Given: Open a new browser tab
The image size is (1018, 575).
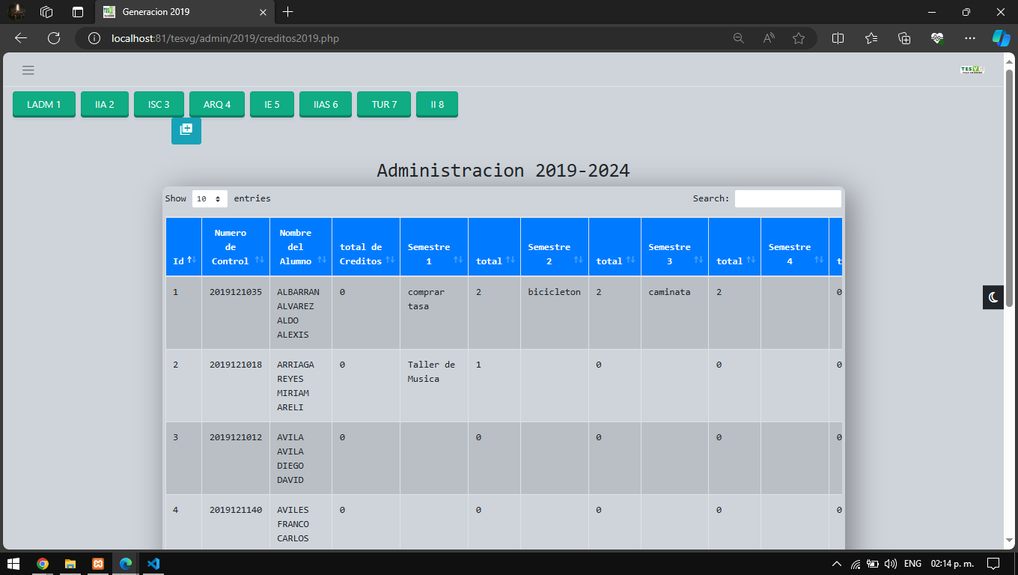Looking at the screenshot, I should [x=288, y=12].
